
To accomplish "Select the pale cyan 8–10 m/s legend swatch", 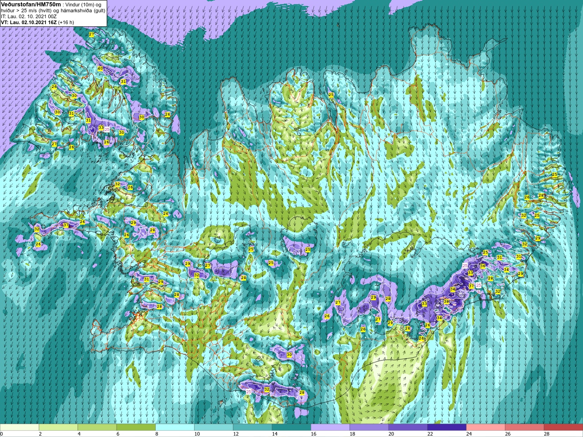I will (x=175, y=427).
